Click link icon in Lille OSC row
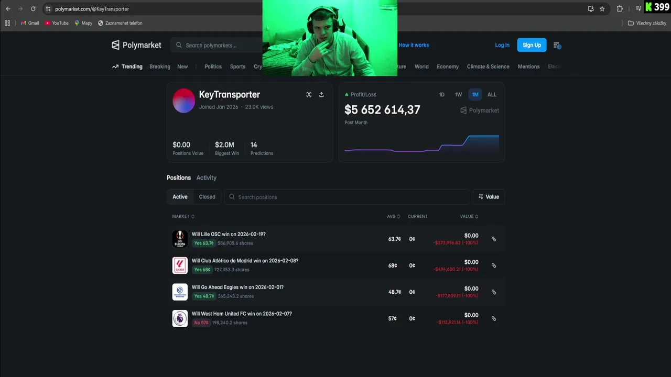 pyautogui.click(x=493, y=239)
